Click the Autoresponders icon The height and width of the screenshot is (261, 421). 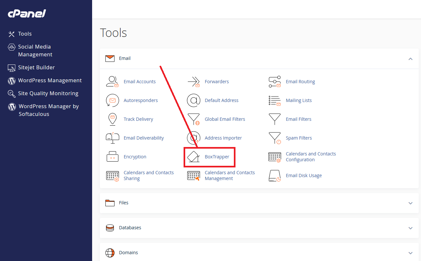tap(112, 100)
